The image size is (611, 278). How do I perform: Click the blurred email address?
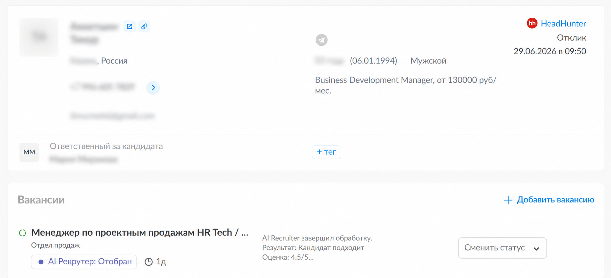coord(112,116)
